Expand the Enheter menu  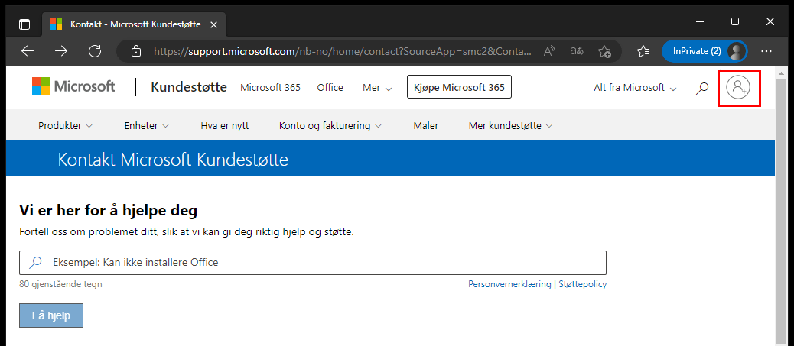point(146,125)
